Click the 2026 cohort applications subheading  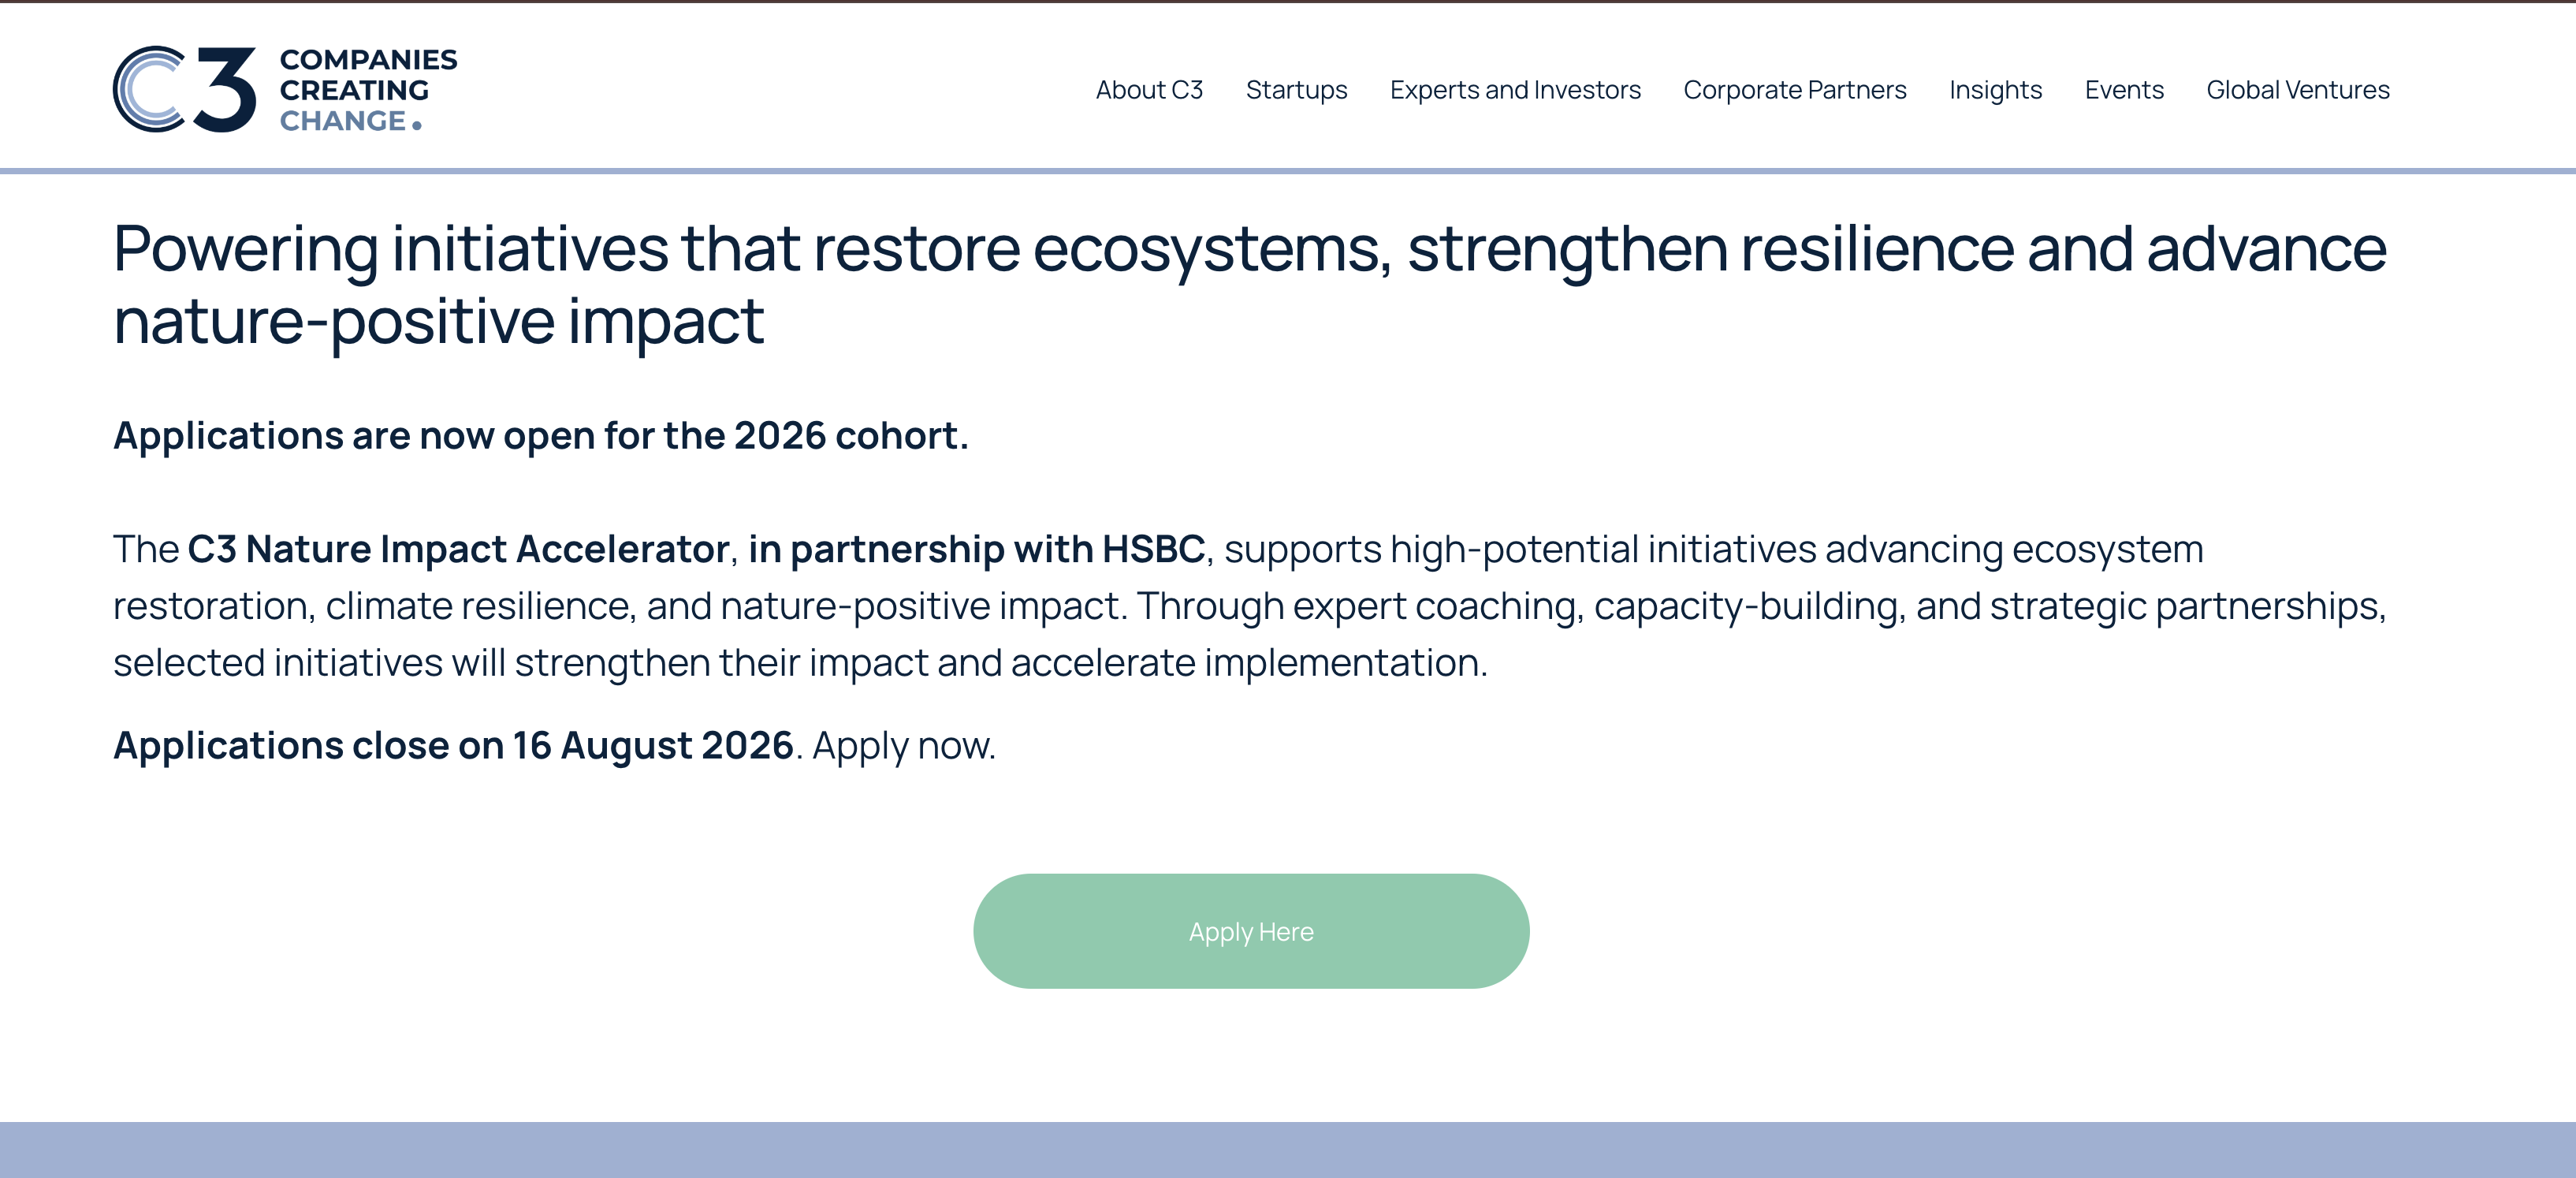[541, 436]
